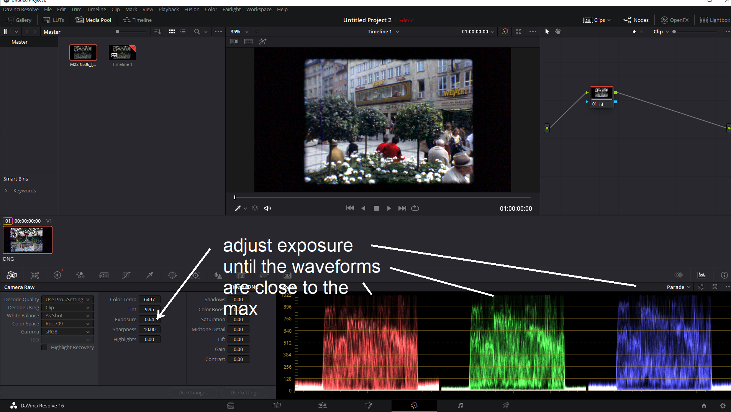Open the Information palette icon
This screenshot has height=412, width=731.
724,275
